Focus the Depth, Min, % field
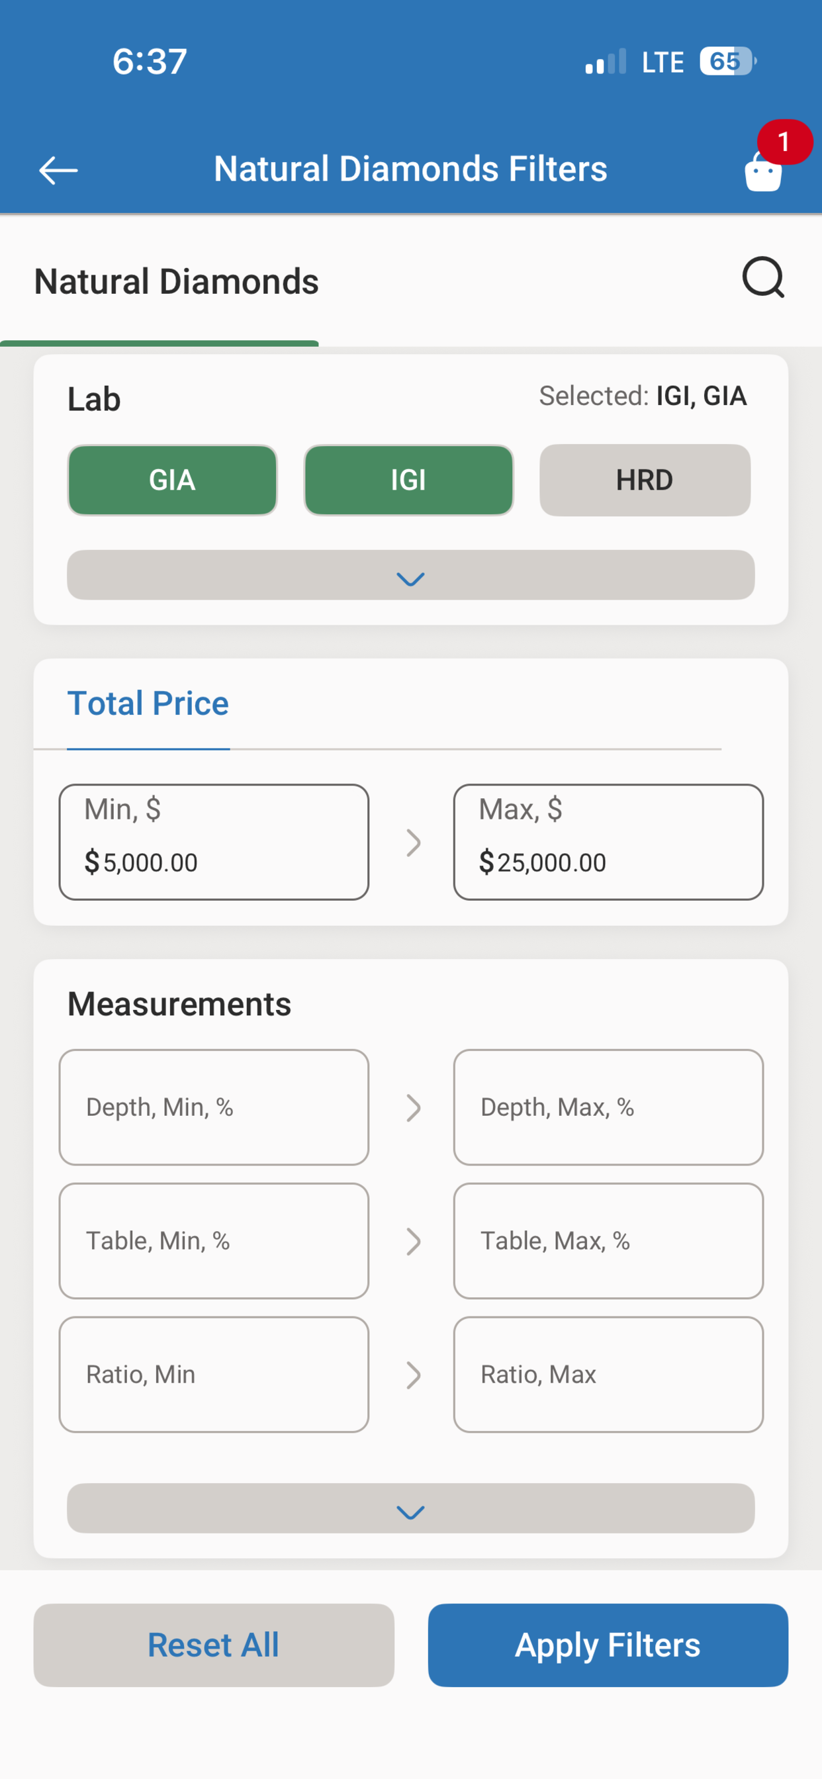The width and height of the screenshot is (822, 1779). coord(214,1107)
